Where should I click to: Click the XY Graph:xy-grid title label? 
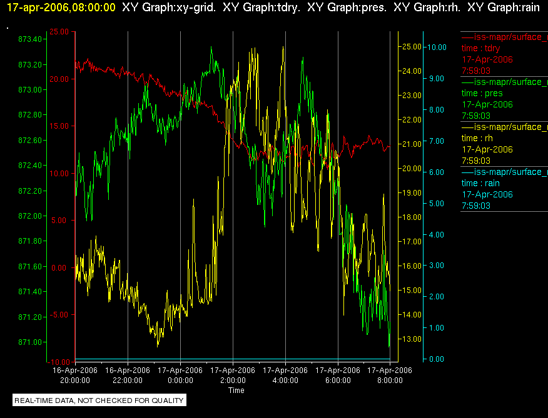[169, 7]
